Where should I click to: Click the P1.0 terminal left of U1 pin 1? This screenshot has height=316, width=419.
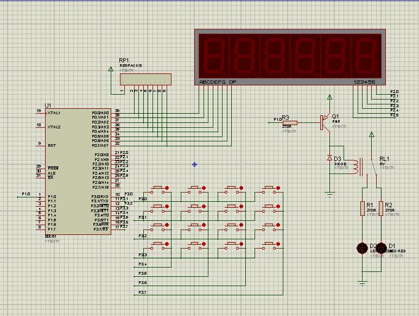coord(26,194)
